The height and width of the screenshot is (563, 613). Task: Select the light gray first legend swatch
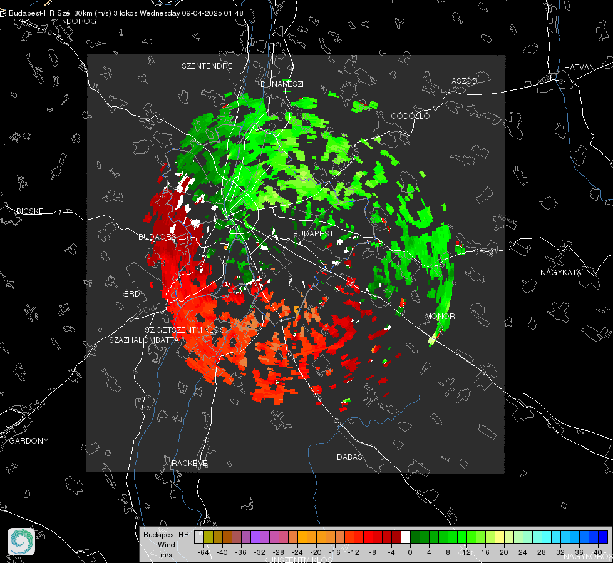(199, 537)
